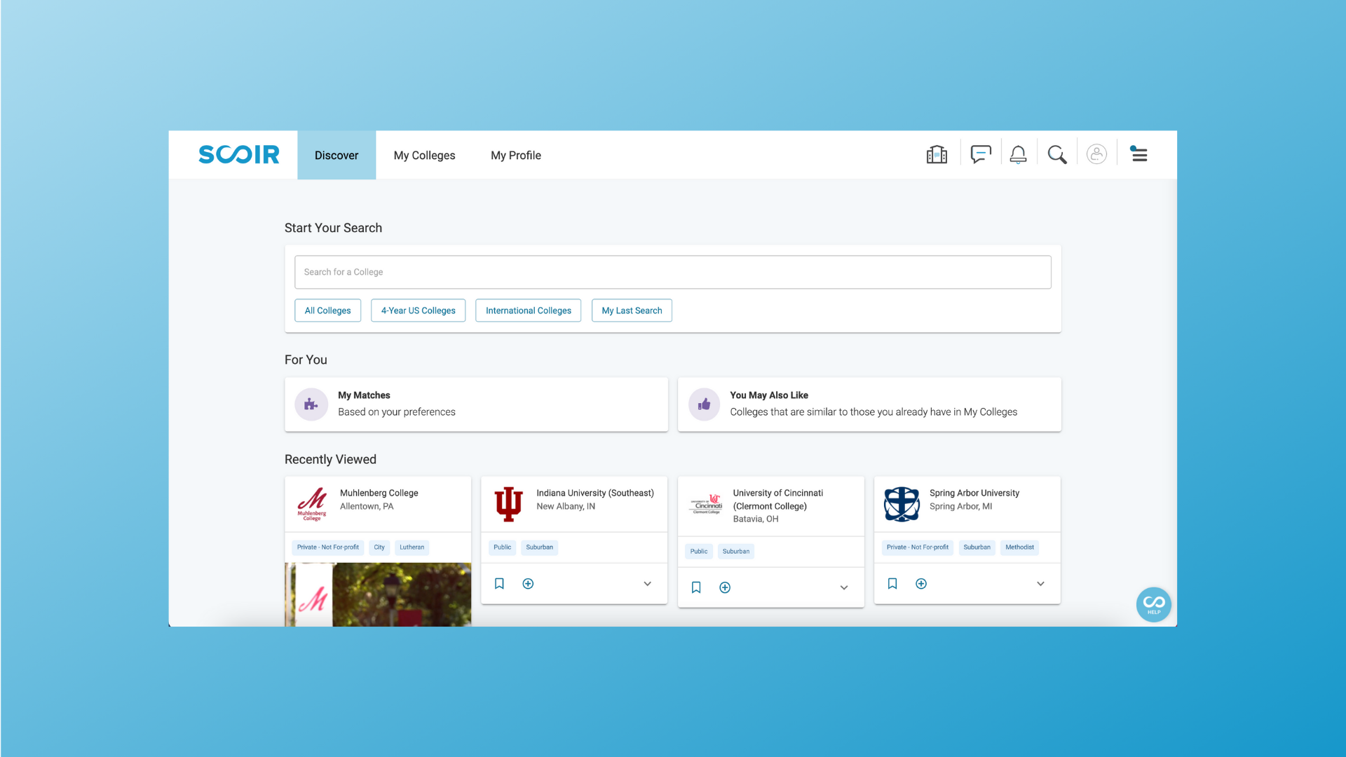This screenshot has height=757, width=1346.
Task: Select the 4-Year US Colleges filter button
Action: (418, 311)
